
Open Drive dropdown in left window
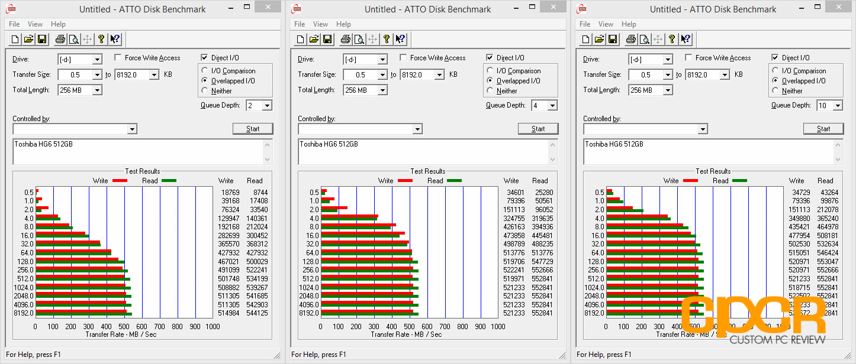coord(97,60)
